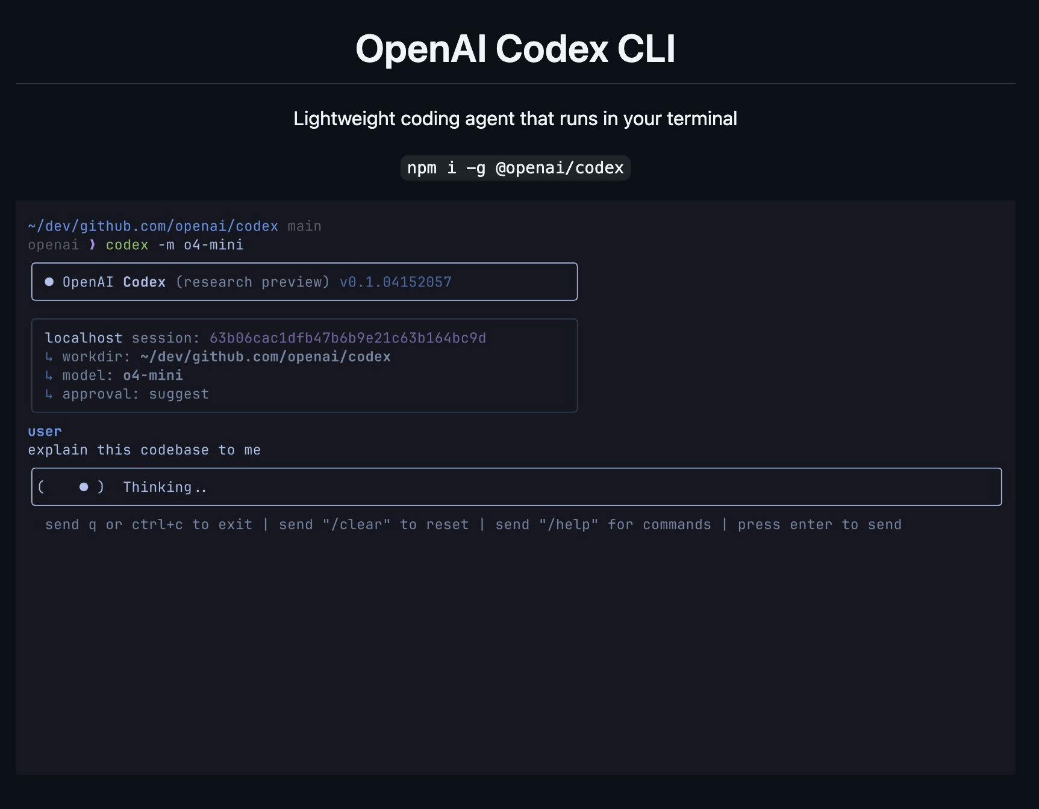Click the workdir arrow indicator

(49, 356)
